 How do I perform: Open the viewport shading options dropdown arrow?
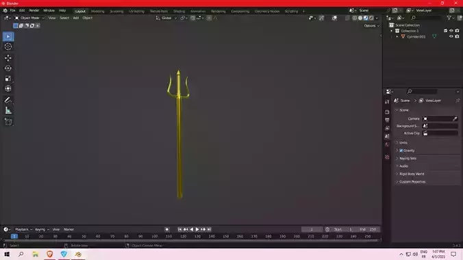(377, 18)
